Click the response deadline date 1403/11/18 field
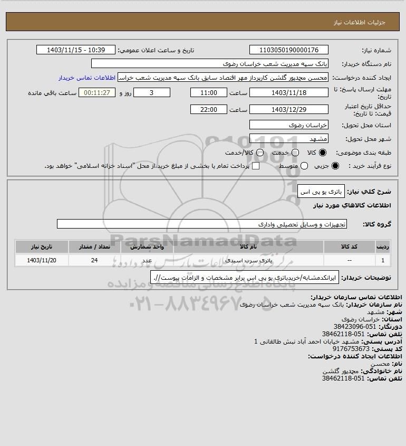This screenshot has width=406, height=446. click(288, 93)
